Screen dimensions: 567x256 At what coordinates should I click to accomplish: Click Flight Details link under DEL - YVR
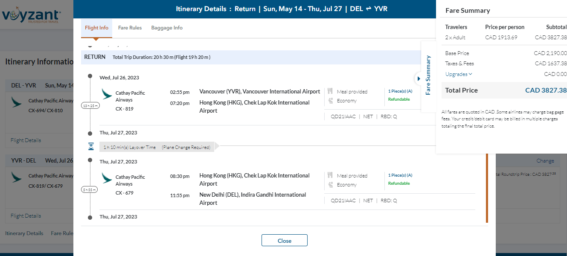tap(26, 140)
